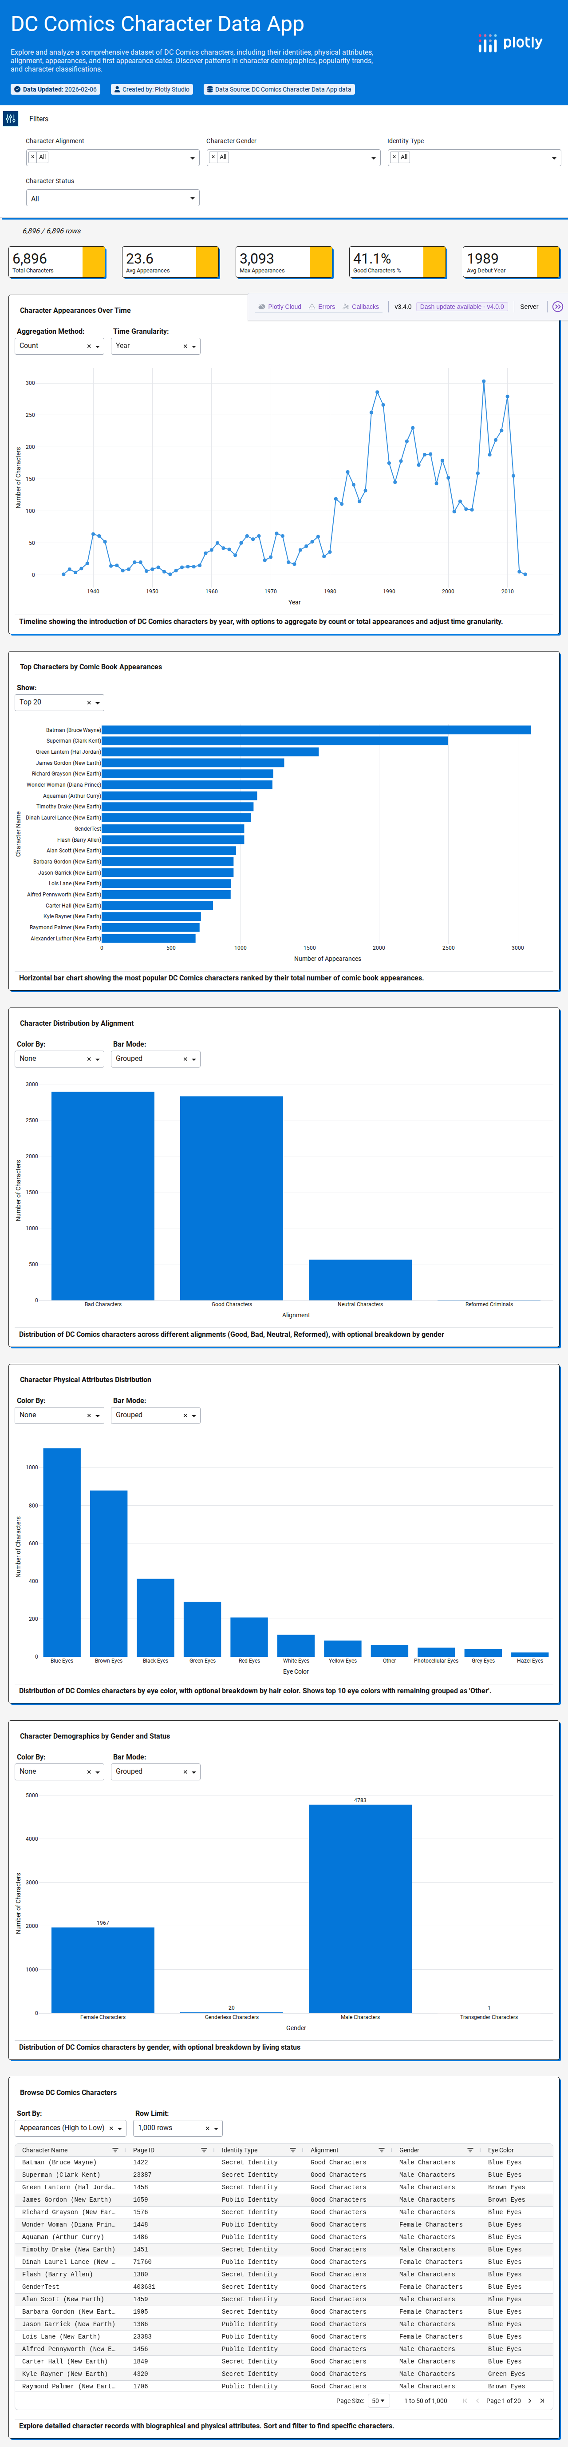This screenshot has height=2447, width=568.
Task: Open Identity Type column filter menu
Action: 293,2151
